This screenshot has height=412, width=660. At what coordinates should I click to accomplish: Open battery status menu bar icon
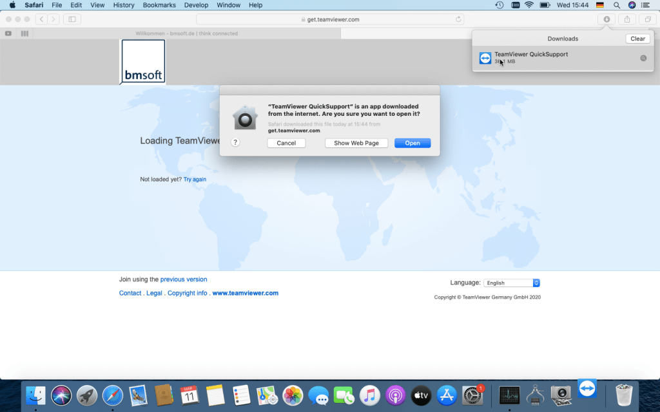click(x=545, y=5)
